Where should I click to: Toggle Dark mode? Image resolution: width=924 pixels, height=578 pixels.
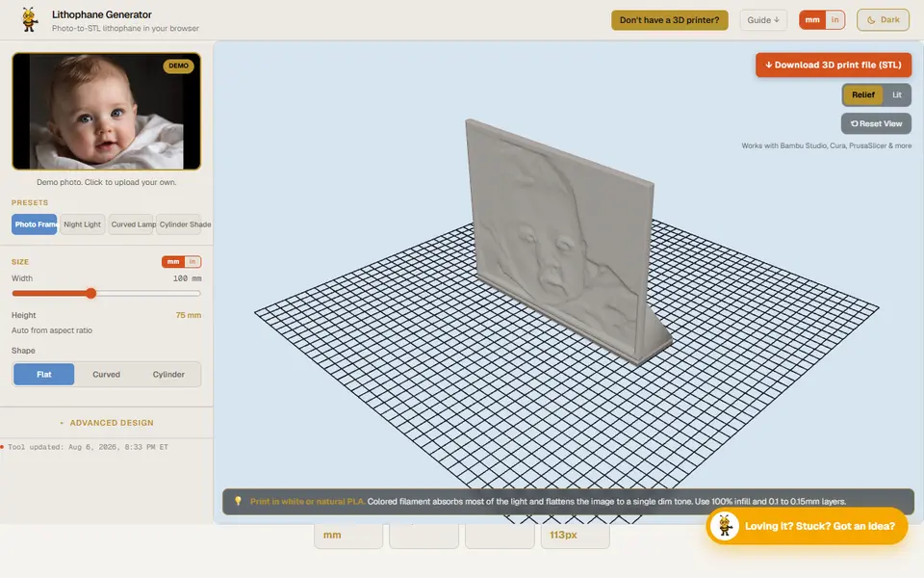click(883, 20)
